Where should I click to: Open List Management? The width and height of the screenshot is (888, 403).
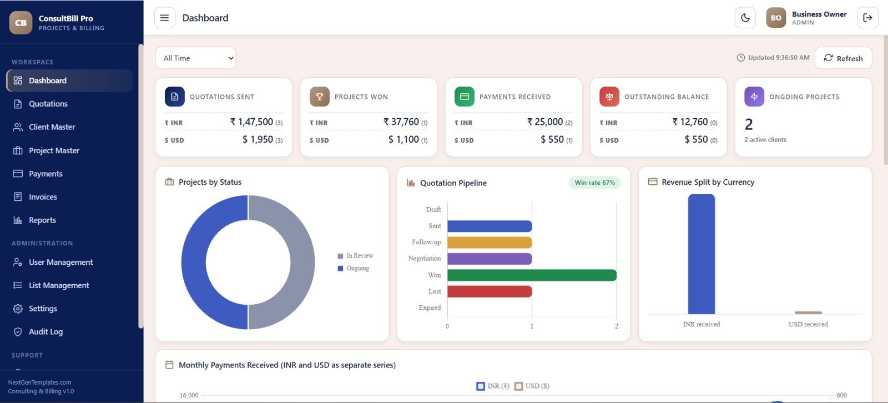(x=69, y=285)
